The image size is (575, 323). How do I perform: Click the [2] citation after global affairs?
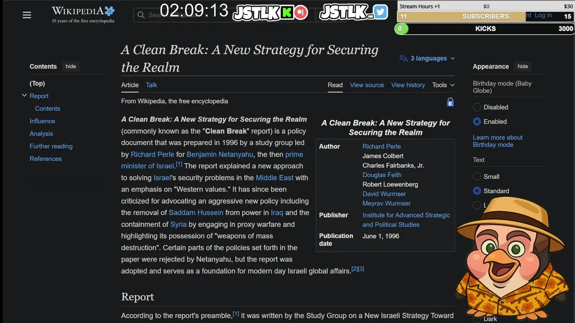click(x=354, y=269)
